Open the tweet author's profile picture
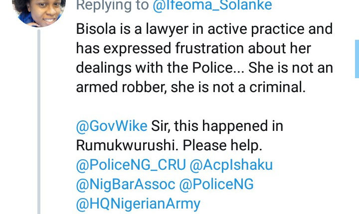This screenshot has height=214, width=359. [x=38, y=11]
